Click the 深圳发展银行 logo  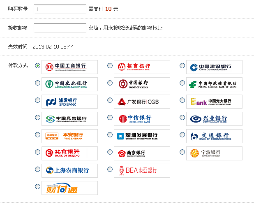coord(142,136)
